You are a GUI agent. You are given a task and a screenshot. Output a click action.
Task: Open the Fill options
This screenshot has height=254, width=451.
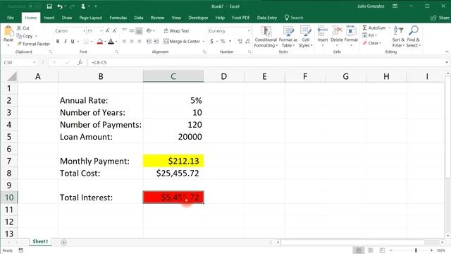point(369,35)
